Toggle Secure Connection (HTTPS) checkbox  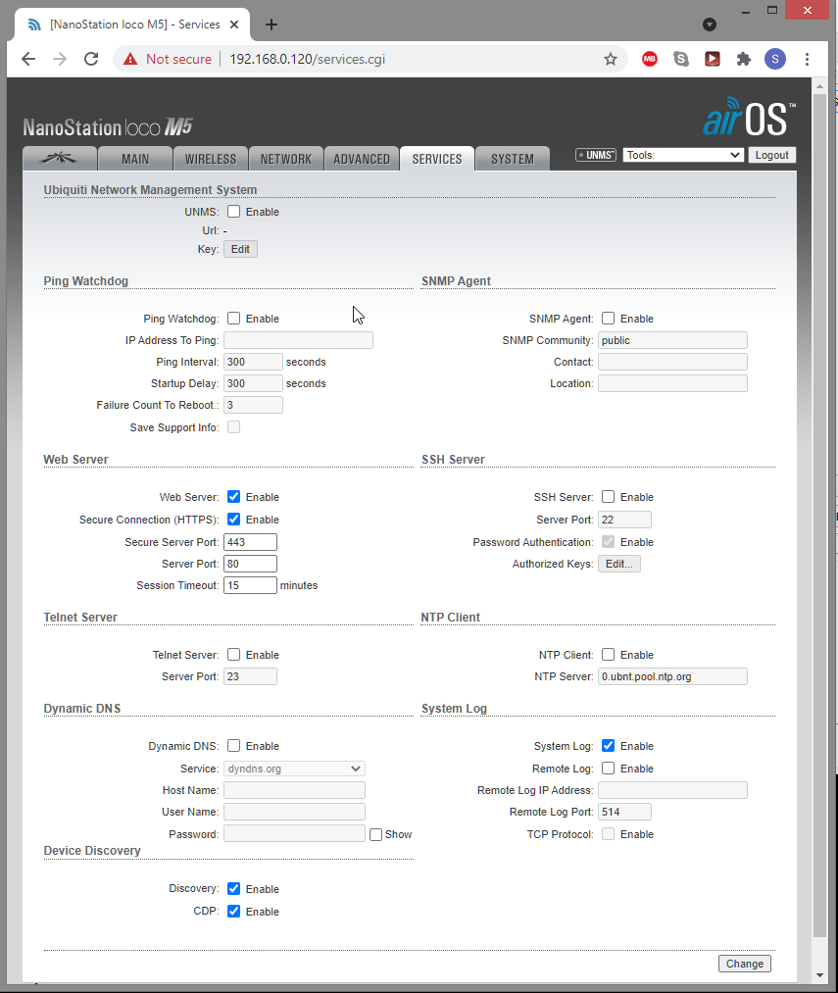[x=233, y=520]
